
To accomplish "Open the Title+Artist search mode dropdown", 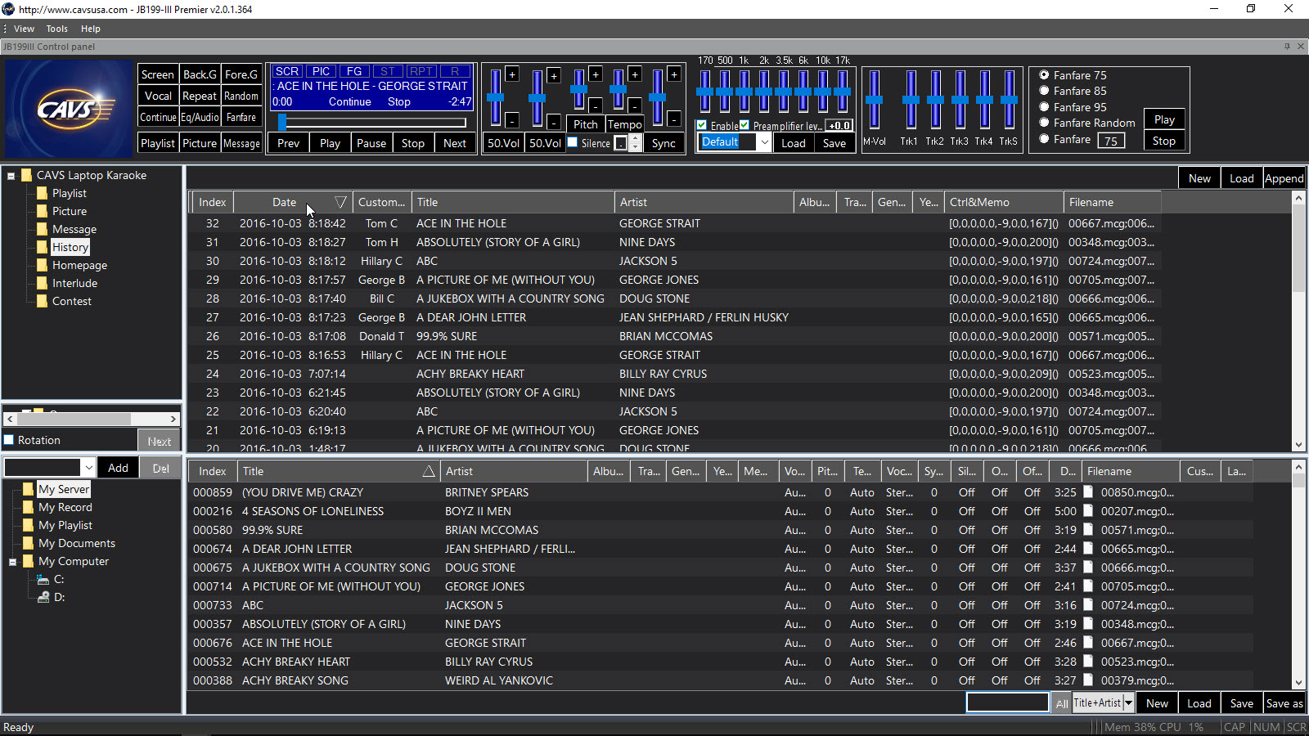I will pyautogui.click(x=1129, y=702).
